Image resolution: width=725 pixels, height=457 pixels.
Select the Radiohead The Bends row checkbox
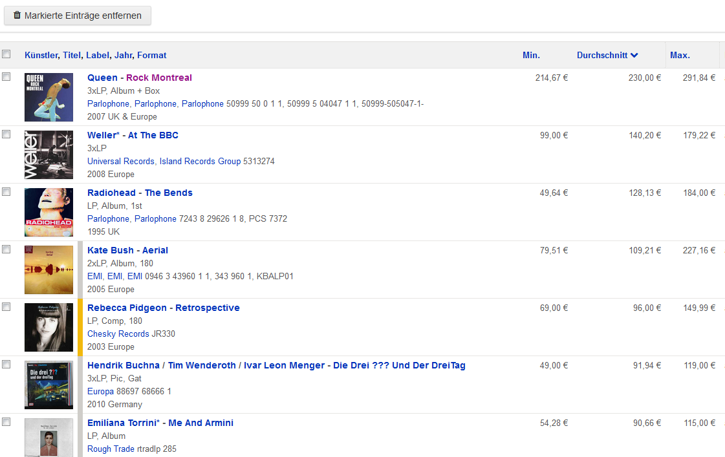6,192
